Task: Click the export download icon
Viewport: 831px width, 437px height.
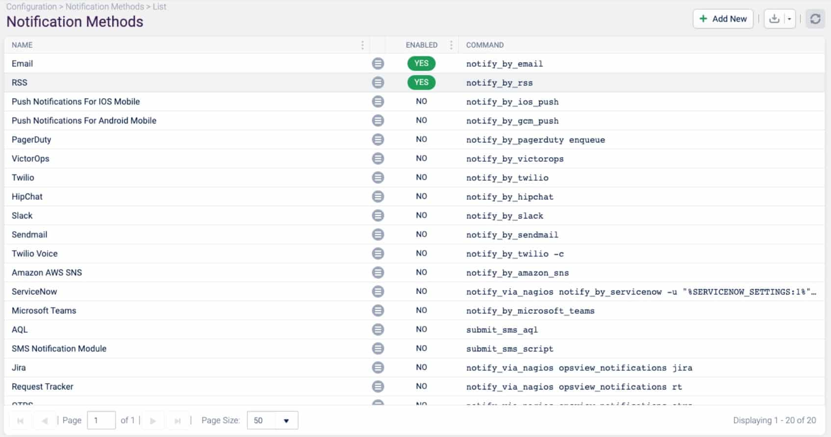Action: 774,19
